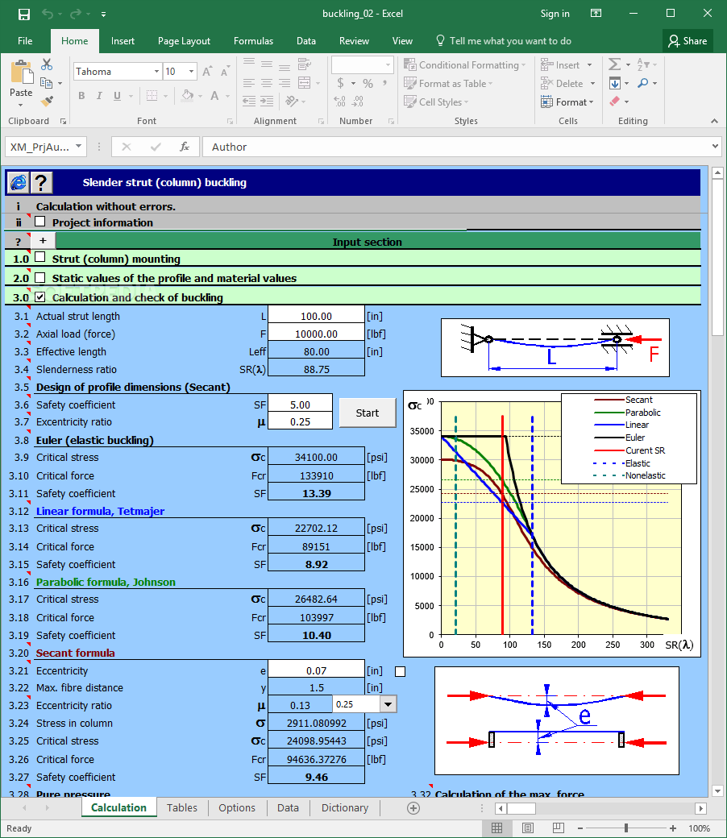Screen dimensions: 727x838
Task: Click the Paste clipboard icon
Action: [22, 73]
